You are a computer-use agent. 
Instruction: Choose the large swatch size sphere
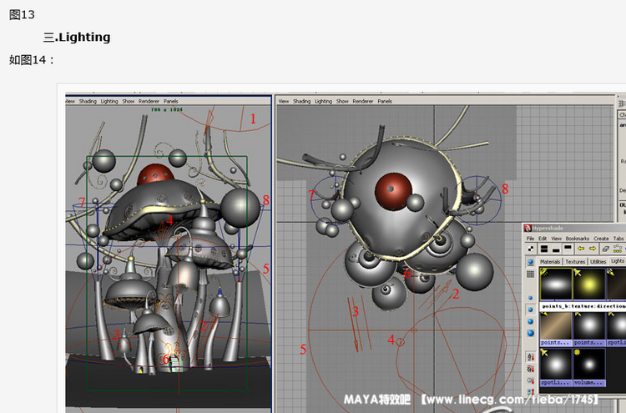point(531,321)
